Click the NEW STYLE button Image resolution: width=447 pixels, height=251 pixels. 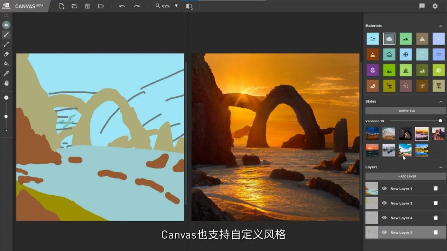click(405, 111)
